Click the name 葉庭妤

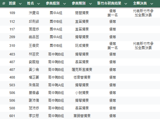(34, 29)
